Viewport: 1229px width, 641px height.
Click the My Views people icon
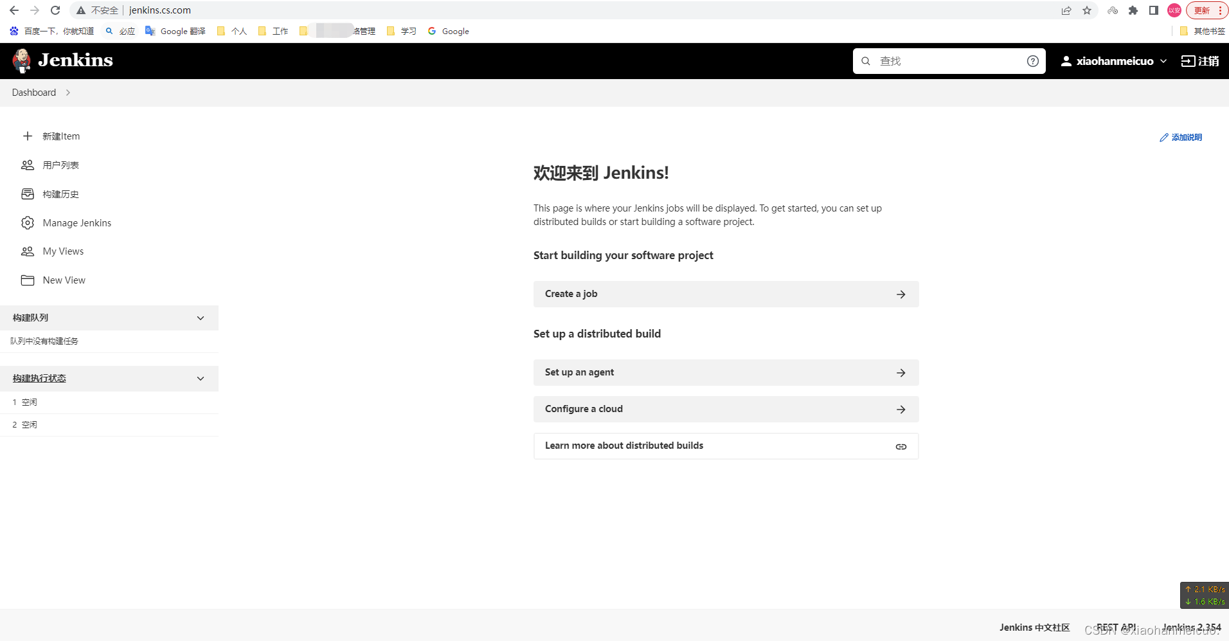[x=28, y=251]
